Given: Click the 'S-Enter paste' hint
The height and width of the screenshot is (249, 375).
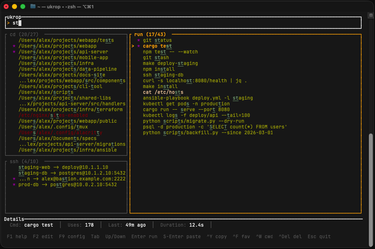Looking at the screenshot, I should click(182, 237).
